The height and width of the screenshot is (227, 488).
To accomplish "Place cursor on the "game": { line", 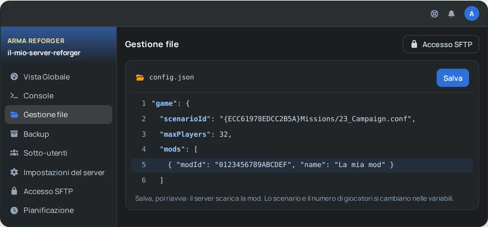I will tap(302, 103).
